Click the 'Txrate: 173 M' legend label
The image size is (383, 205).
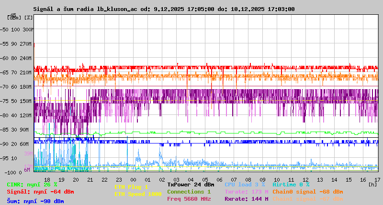(x=247, y=192)
